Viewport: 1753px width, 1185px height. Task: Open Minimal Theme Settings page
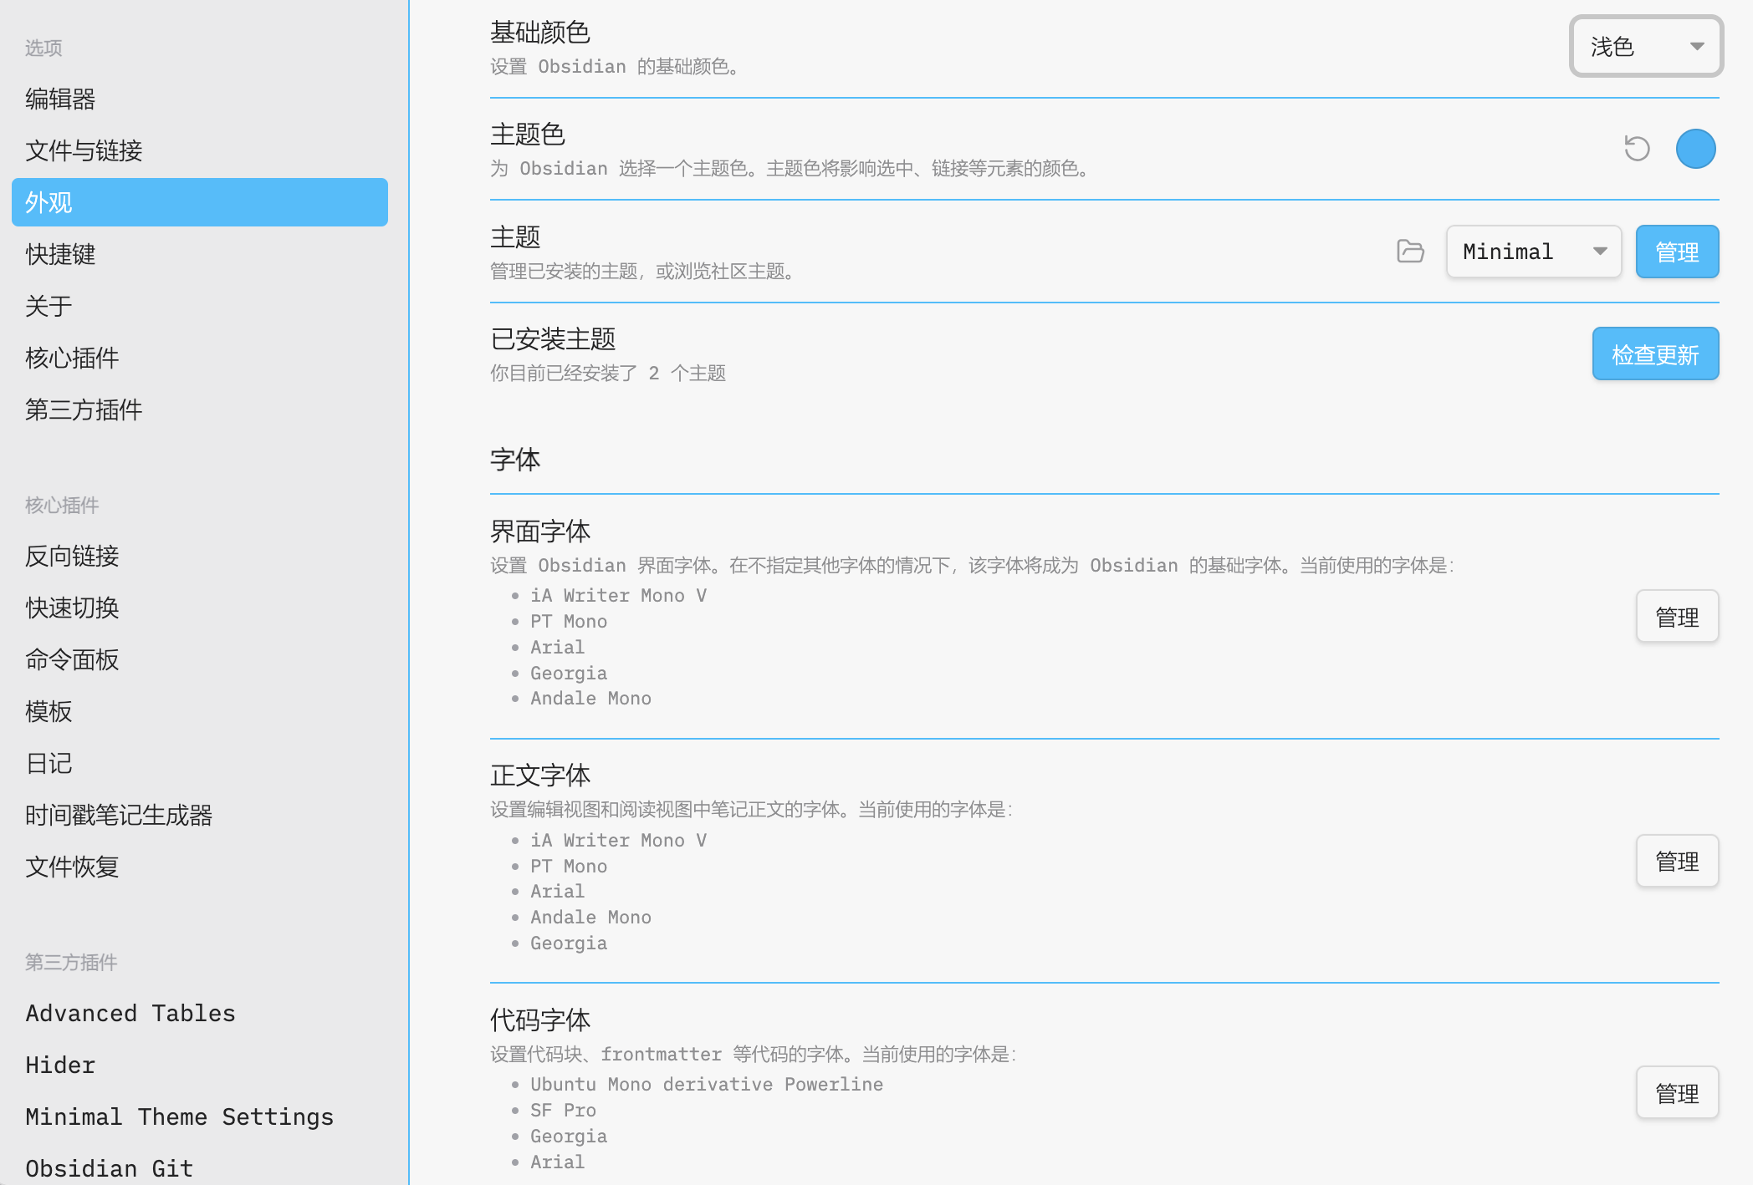[179, 1117]
